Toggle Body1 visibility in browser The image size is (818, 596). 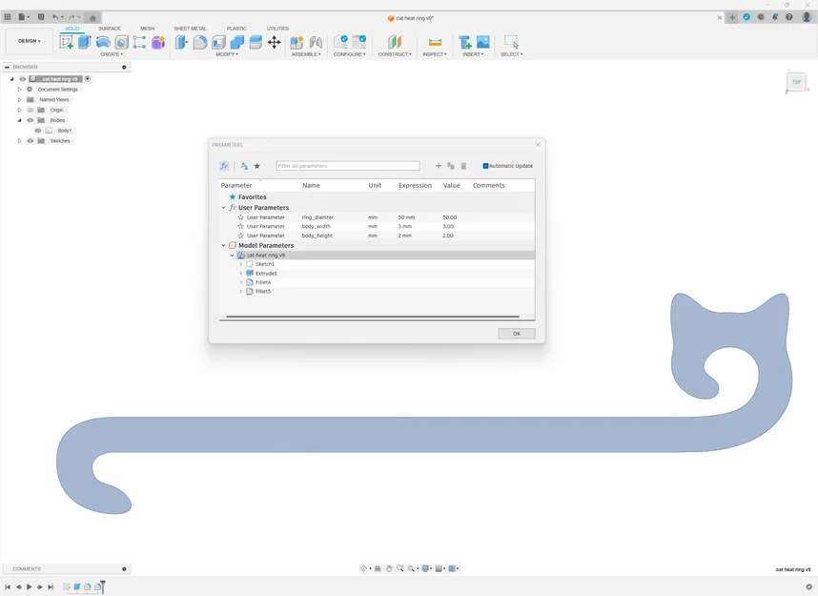38,131
